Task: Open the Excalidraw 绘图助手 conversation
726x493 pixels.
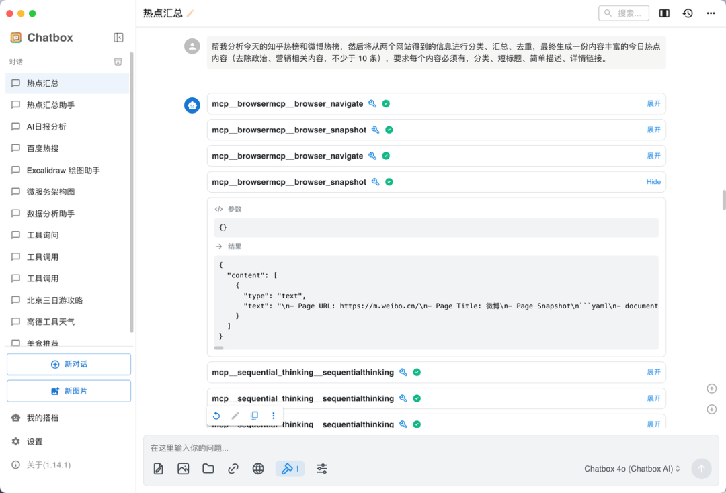Action: [67, 170]
